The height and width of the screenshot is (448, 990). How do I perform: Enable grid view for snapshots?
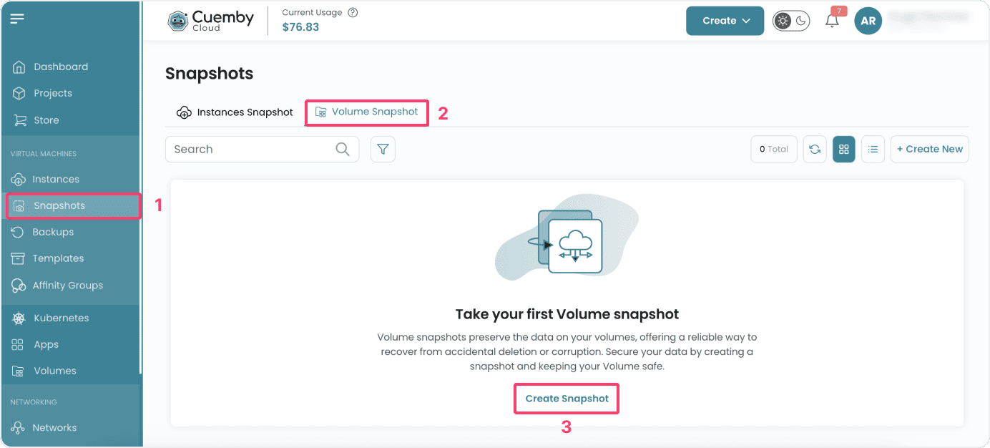click(x=843, y=149)
